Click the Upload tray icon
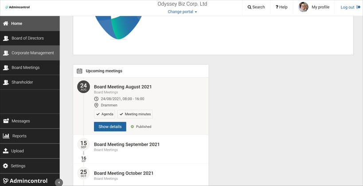This screenshot has height=186, width=363. click(6, 151)
